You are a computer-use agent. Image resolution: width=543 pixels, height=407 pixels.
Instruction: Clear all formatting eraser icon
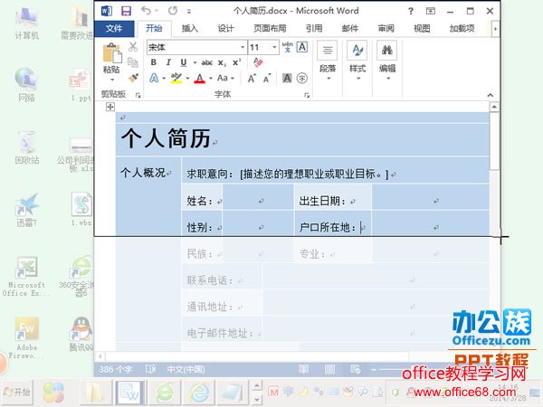[x=258, y=62]
